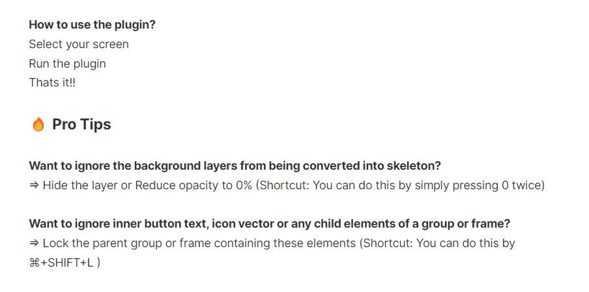Viewport: 589px width, 292px height.
Task: Click the arrow before 'Lock the parent group'
Action: [34, 243]
